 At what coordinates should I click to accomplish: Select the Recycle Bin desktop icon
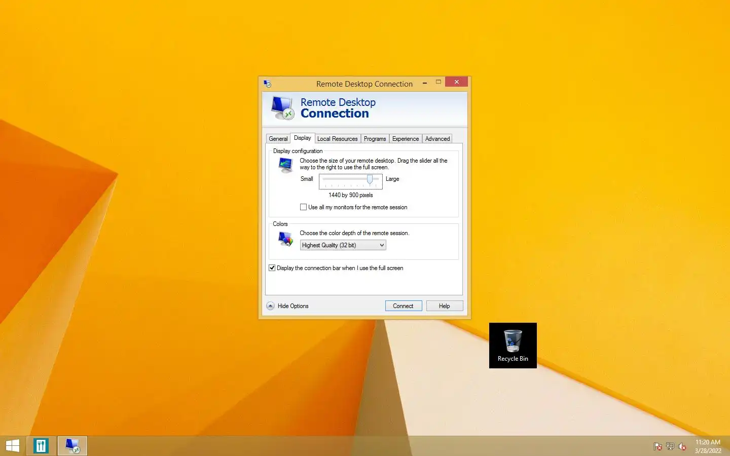pos(513,346)
